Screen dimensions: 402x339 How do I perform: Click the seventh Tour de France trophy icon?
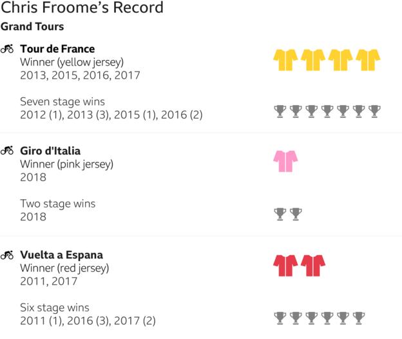point(374,111)
